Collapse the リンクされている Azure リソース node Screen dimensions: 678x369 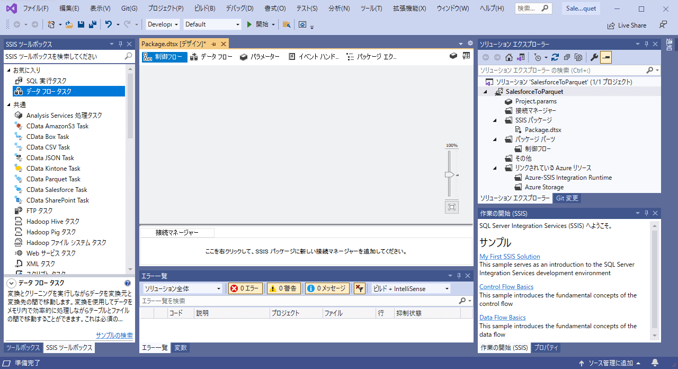click(x=495, y=168)
